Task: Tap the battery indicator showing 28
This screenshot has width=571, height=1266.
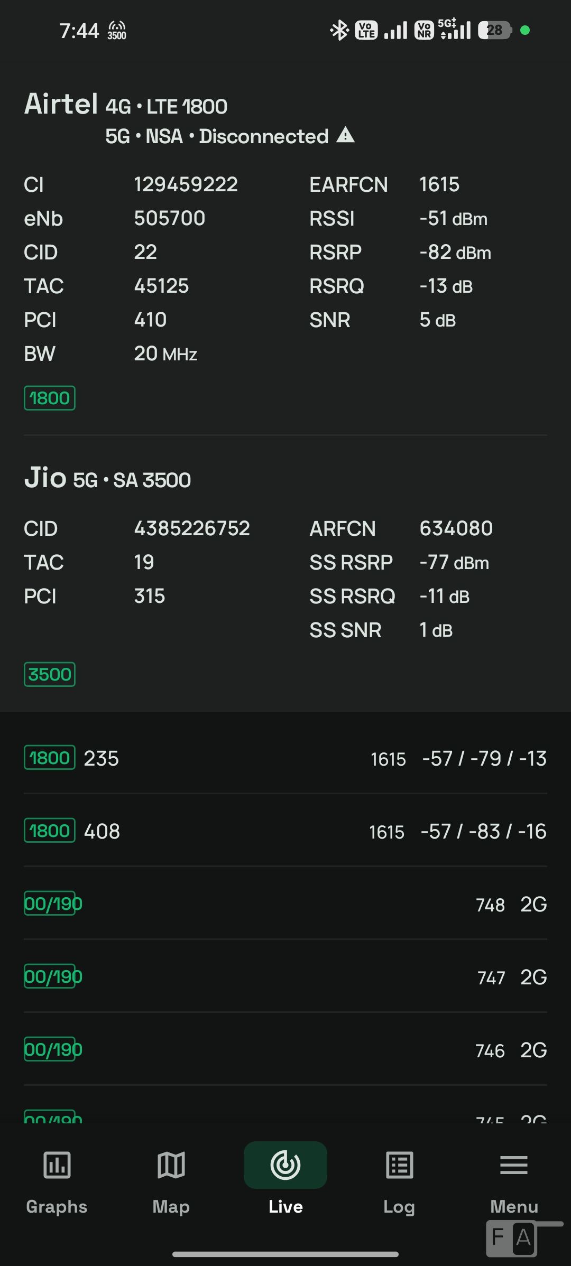Action: tap(495, 30)
